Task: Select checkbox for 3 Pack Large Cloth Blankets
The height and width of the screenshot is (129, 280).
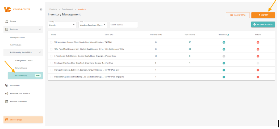Action: [x=51, y=56]
